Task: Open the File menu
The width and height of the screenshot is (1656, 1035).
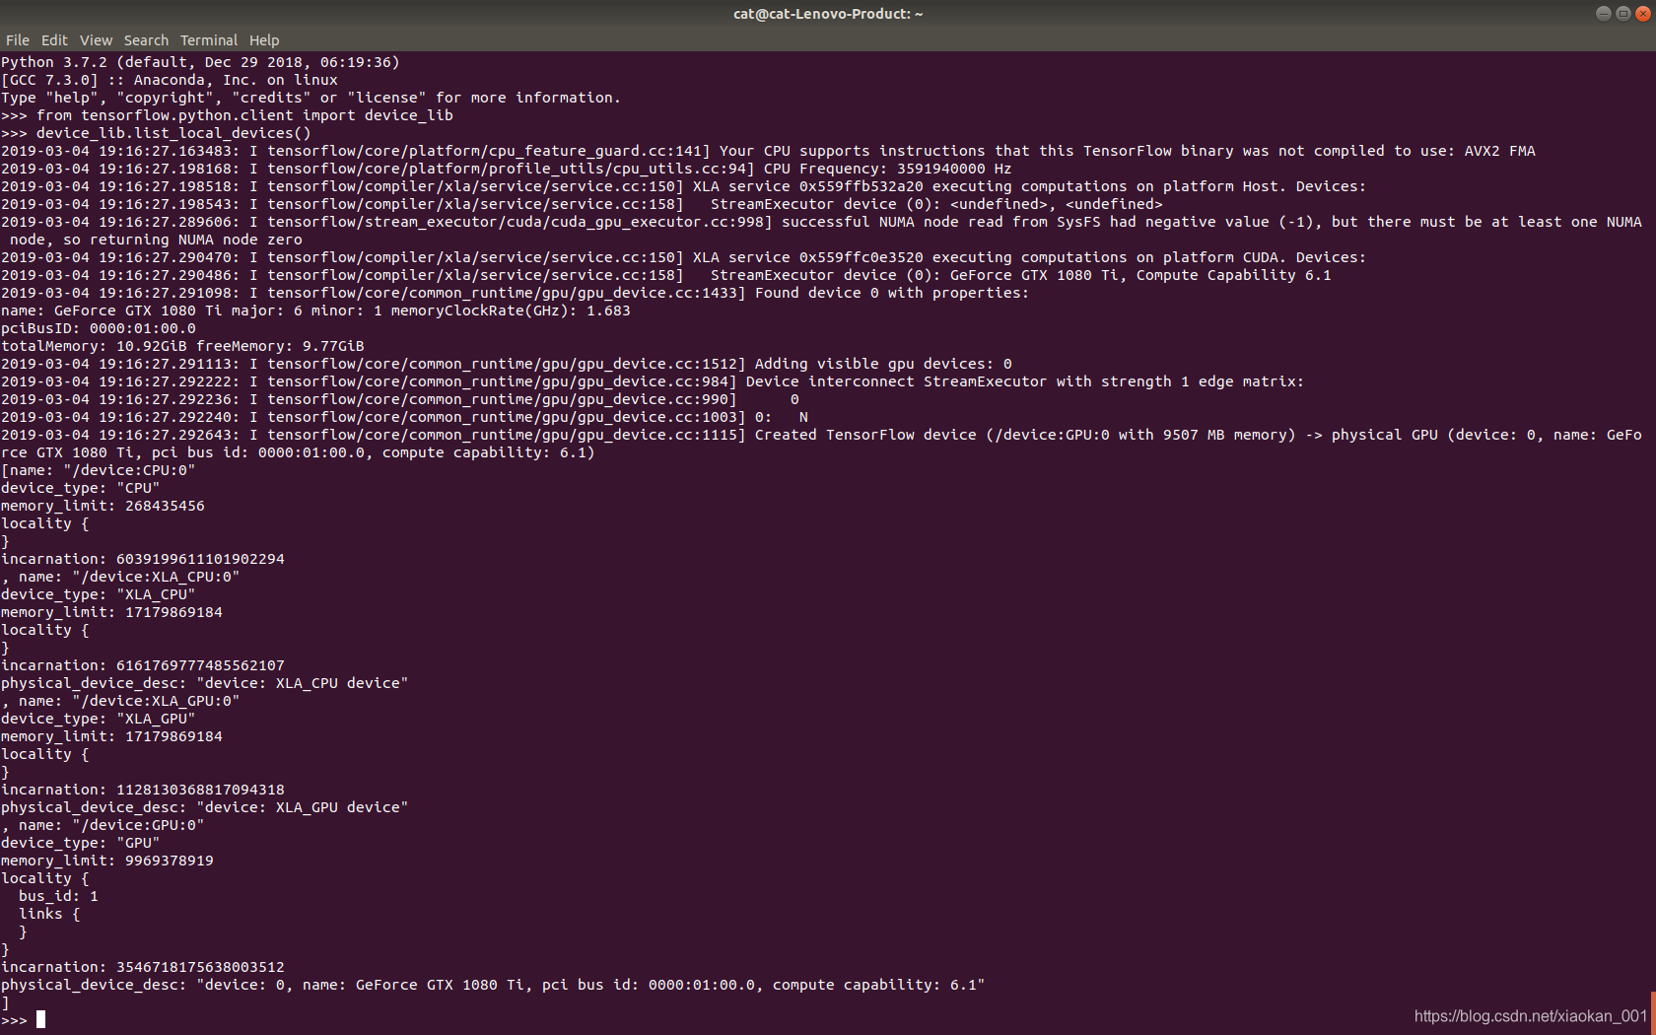Action: pyautogui.click(x=18, y=40)
